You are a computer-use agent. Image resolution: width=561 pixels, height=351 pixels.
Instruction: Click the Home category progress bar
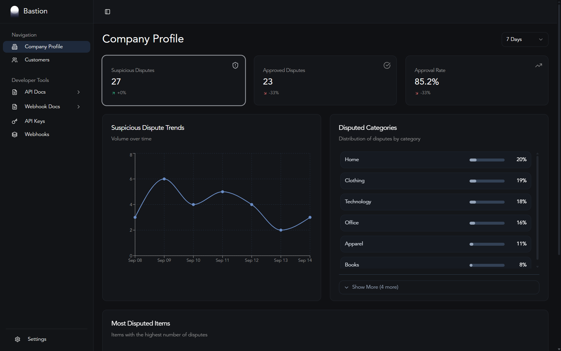(x=487, y=160)
